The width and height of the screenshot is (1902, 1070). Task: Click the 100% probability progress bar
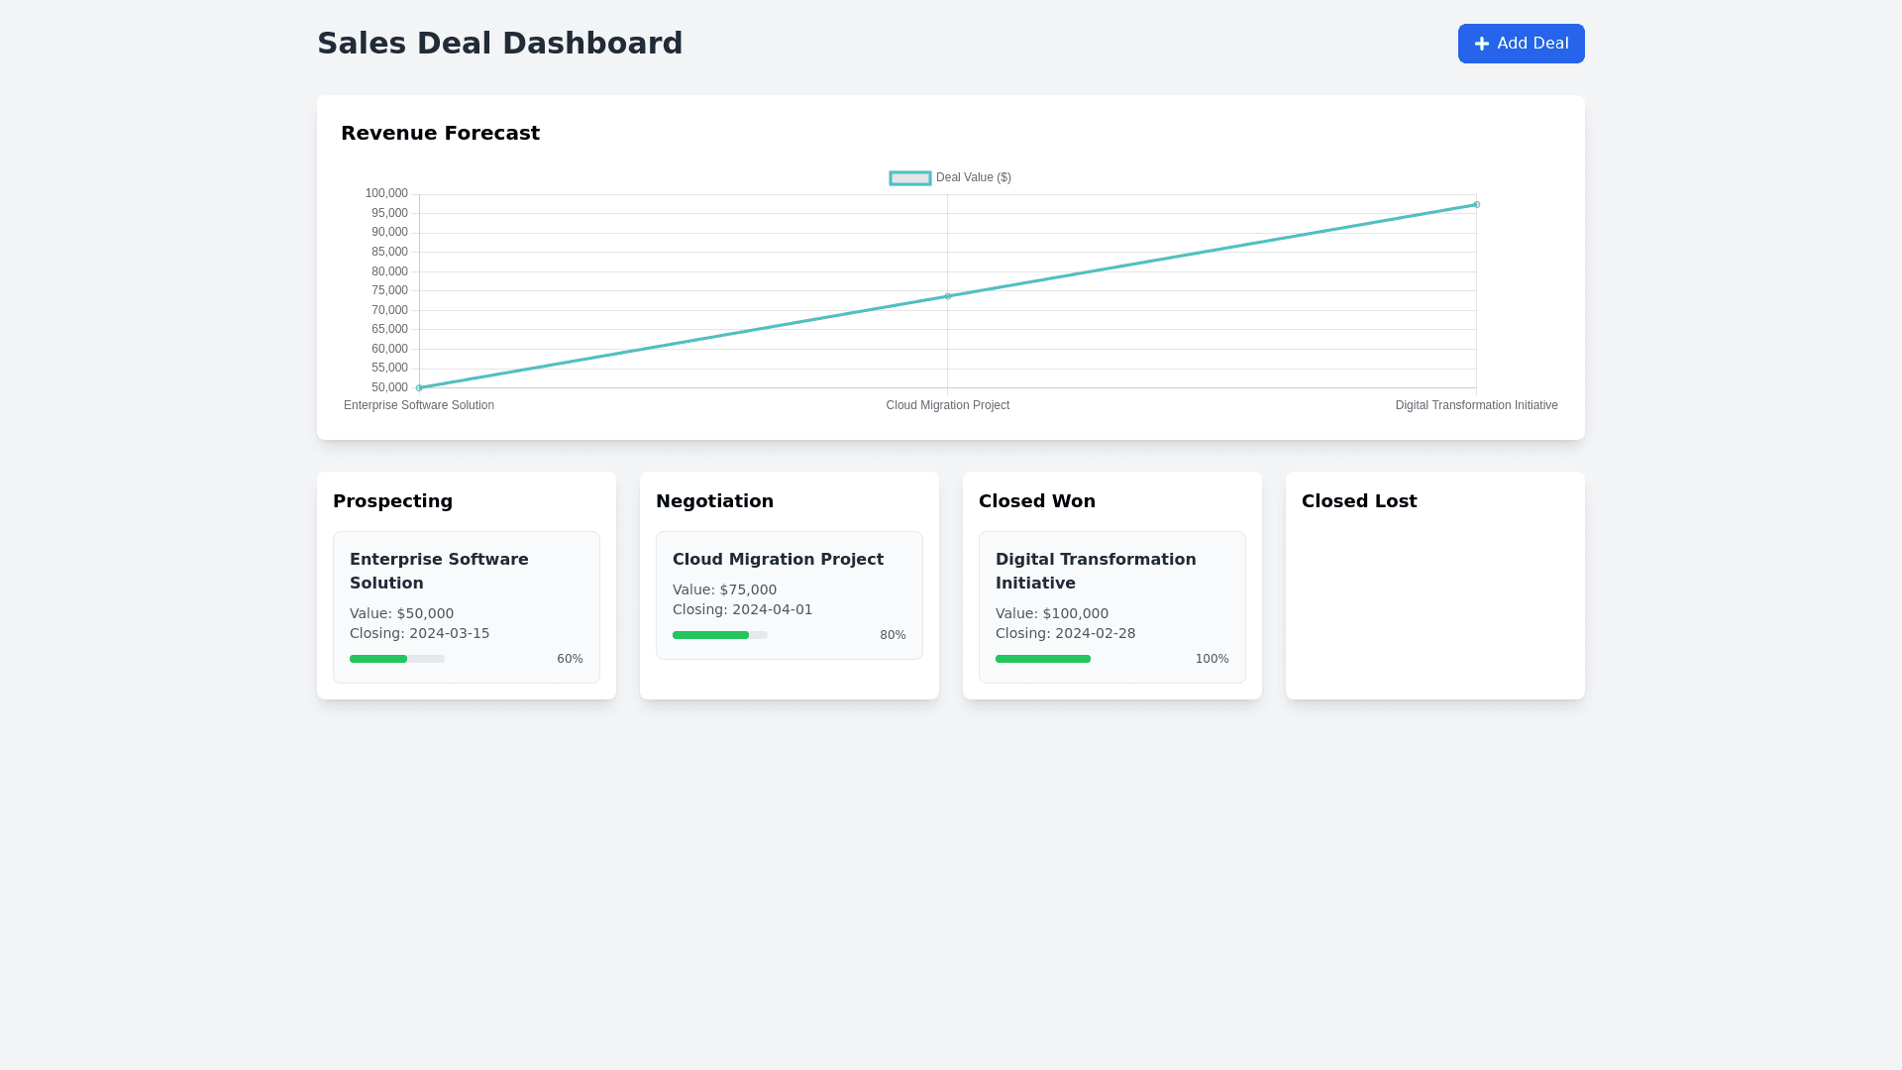(x=1042, y=659)
